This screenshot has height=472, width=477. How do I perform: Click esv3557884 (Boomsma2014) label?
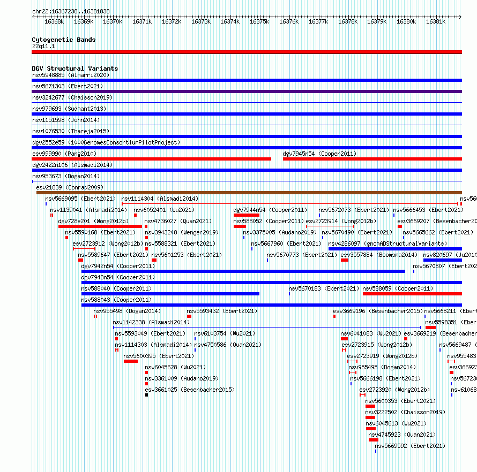point(379,255)
